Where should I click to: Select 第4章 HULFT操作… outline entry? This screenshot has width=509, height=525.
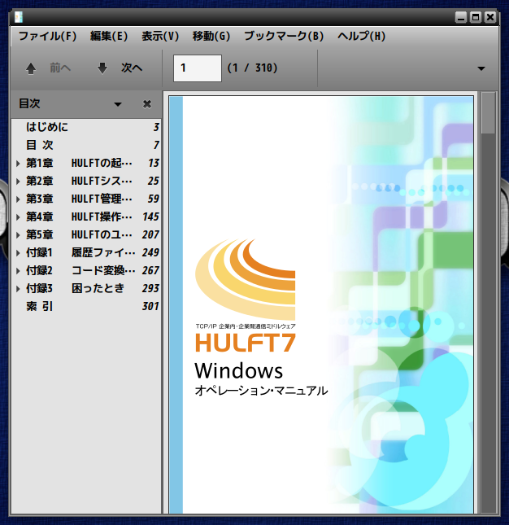coord(86,217)
